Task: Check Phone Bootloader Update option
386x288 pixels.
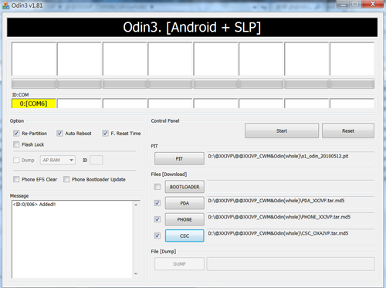Action: pos(66,179)
